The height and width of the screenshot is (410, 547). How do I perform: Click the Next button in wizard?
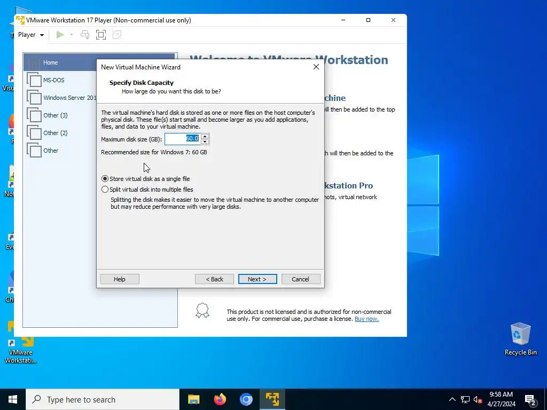click(x=257, y=279)
